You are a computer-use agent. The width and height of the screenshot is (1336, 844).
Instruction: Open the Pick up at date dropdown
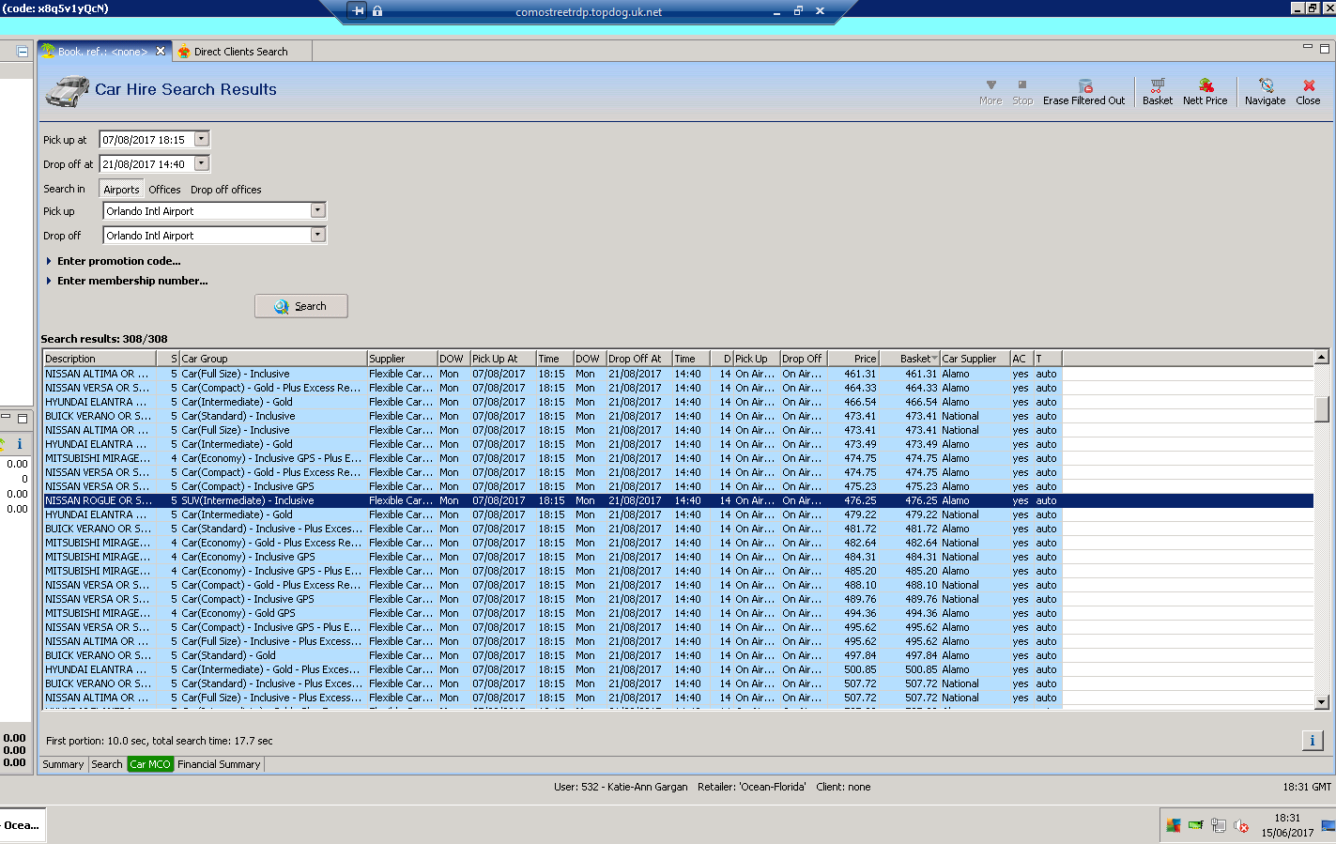click(201, 139)
